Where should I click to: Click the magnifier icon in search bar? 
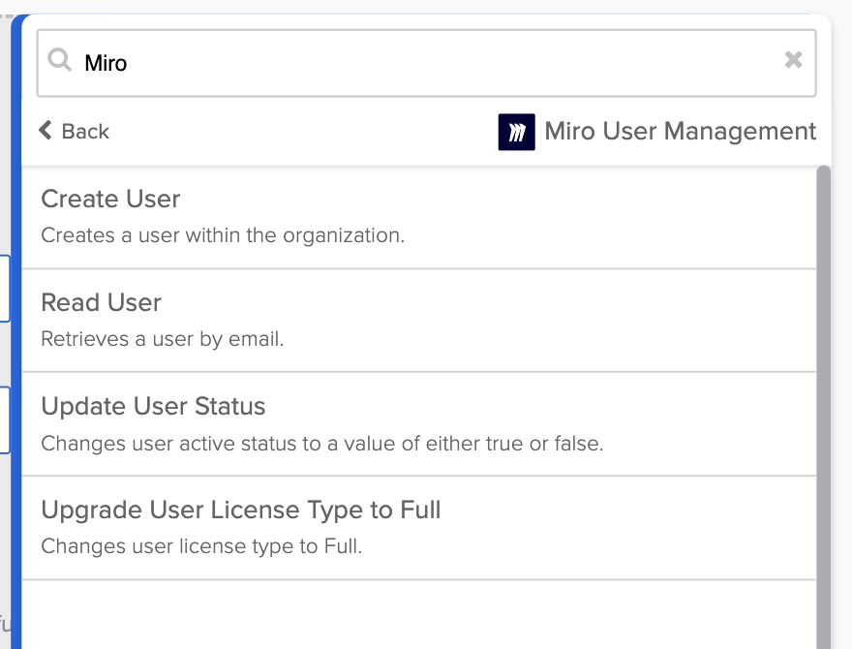tap(60, 62)
